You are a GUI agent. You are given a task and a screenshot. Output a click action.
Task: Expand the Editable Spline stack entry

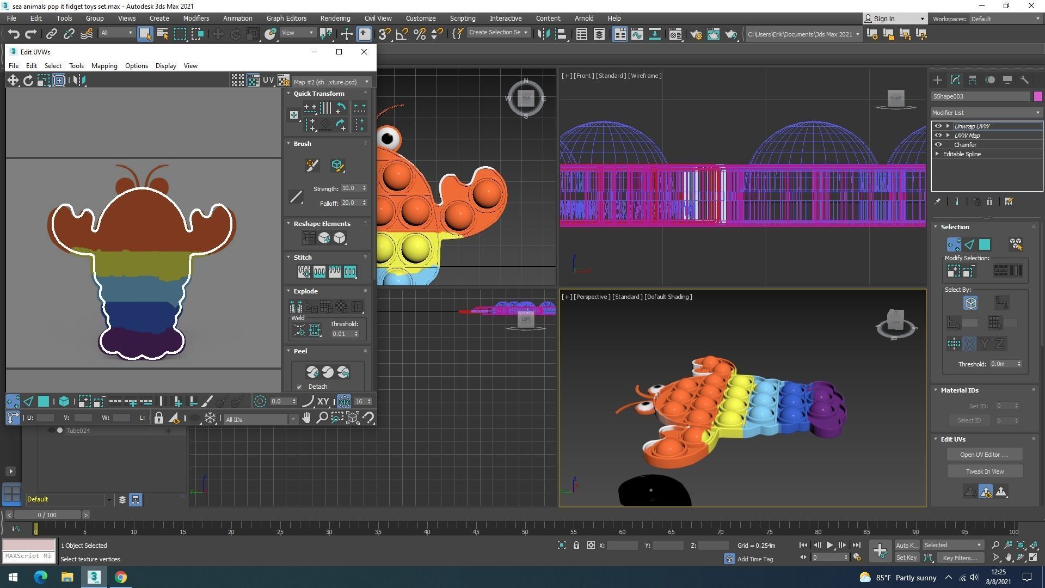tap(937, 154)
